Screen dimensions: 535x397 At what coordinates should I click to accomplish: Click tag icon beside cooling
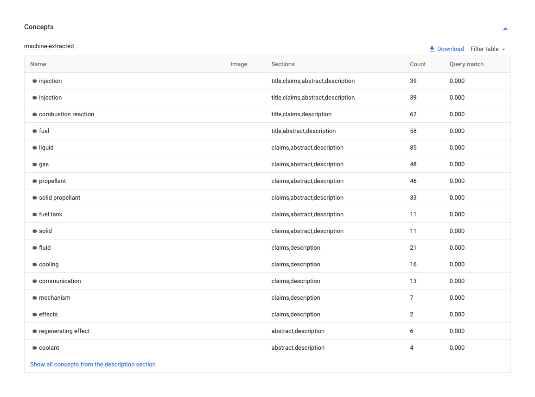[34, 265]
